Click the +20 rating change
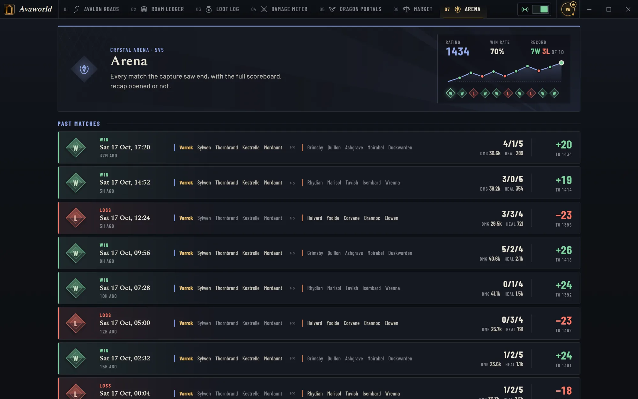This screenshot has height=399, width=638. [564, 145]
